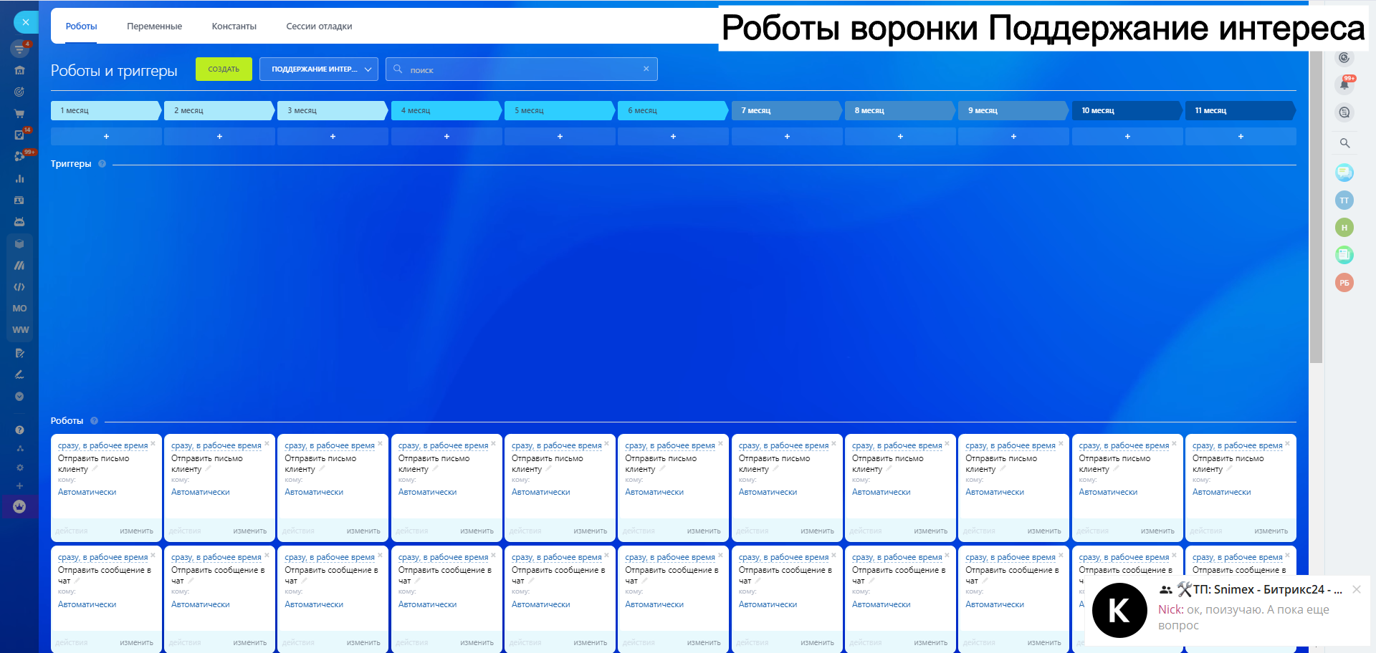Open the general chat bubble avatar
The image size is (1376, 653).
tap(1344, 173)
